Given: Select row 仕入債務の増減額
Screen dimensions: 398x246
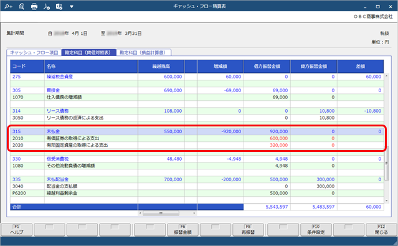Looking at the screenshot, I should tap(64, 97).
